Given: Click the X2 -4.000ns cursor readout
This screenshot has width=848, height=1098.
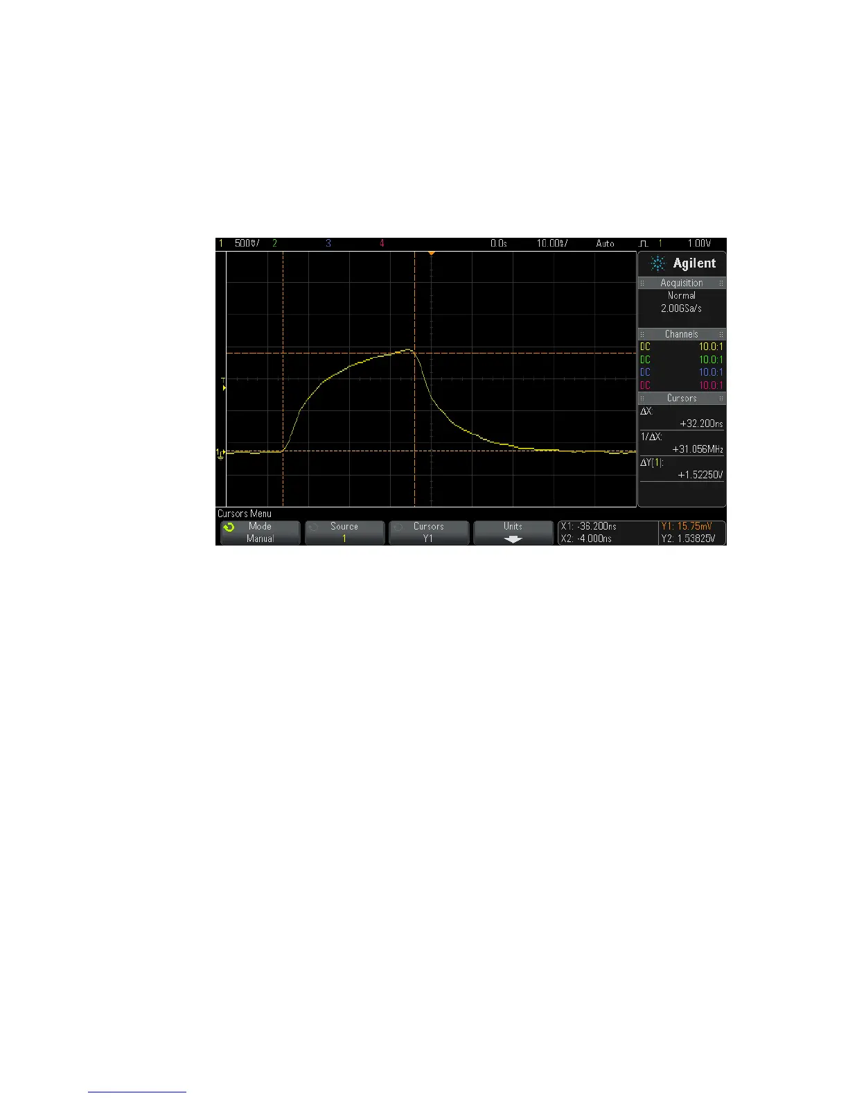Looking at the screenshot, I should click(x=586, y=539).
